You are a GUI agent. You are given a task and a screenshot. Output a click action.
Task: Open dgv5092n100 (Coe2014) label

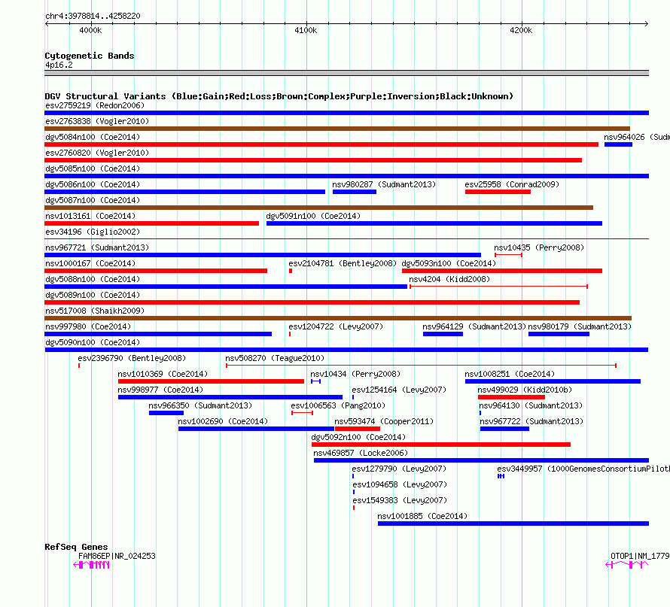click(358, 437)
